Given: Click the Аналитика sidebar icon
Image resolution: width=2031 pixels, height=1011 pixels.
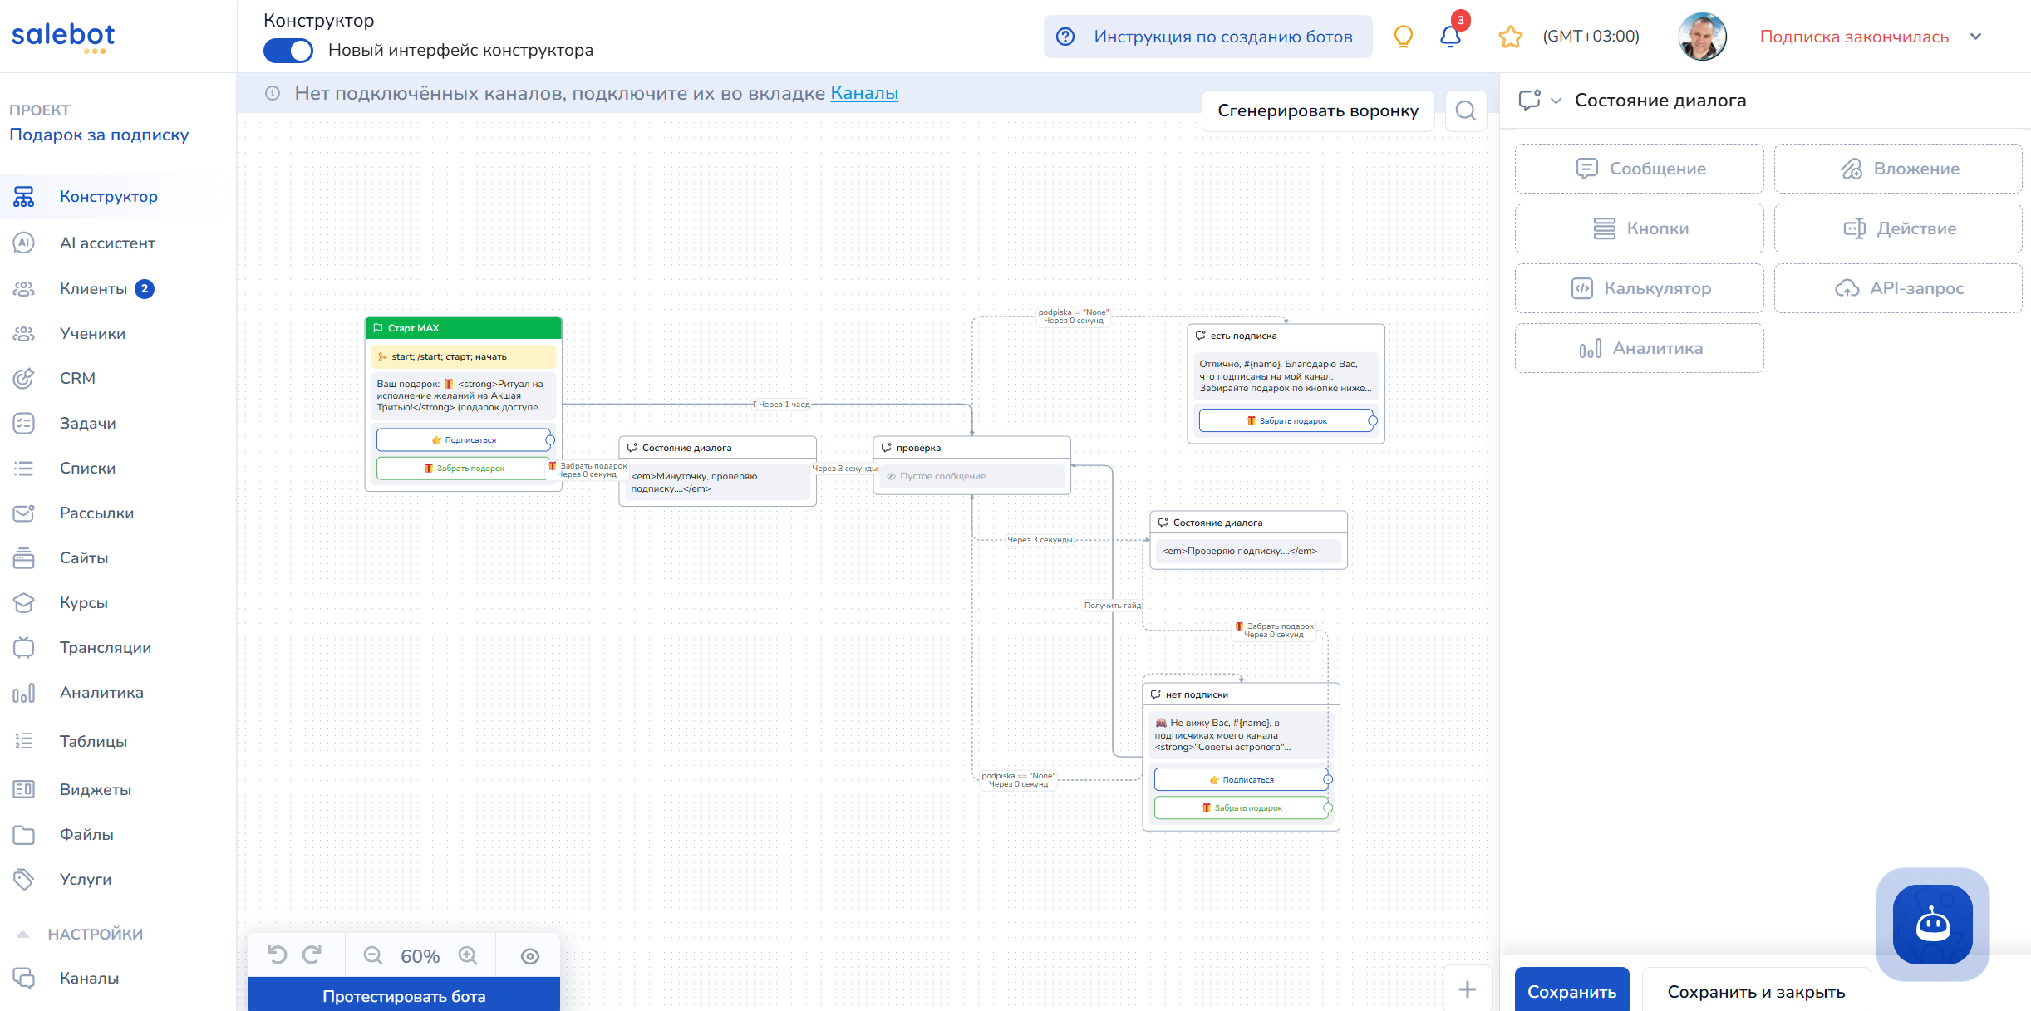Looking at the screenshot, I should click(x=23, y=693).
